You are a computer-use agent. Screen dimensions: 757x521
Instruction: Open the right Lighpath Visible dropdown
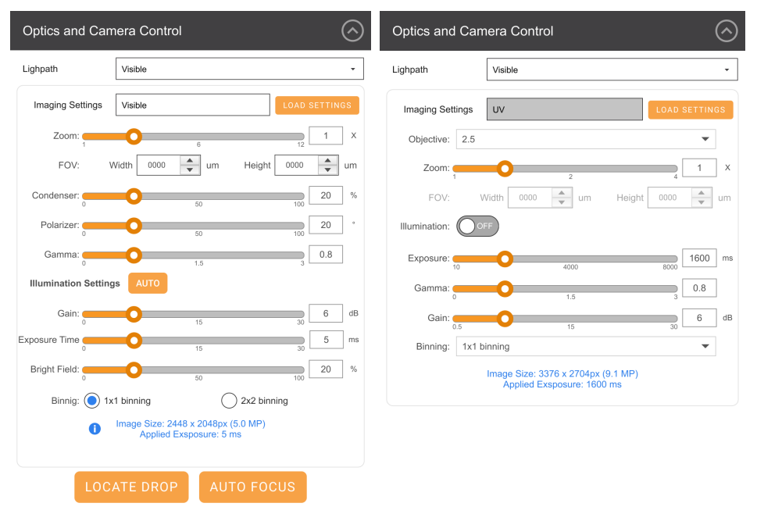pos(611,70)
